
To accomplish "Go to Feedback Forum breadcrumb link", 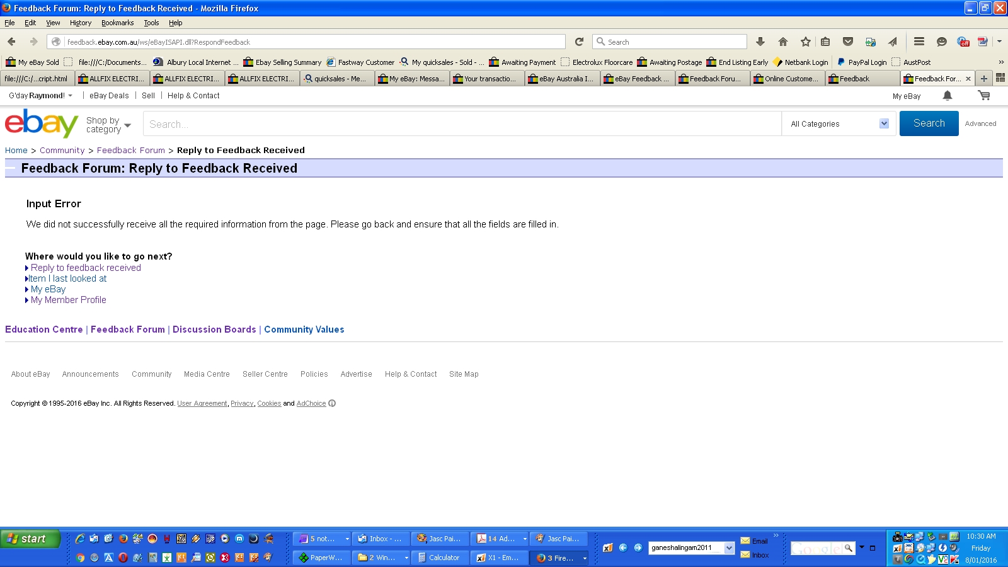I will coord(131,150).
